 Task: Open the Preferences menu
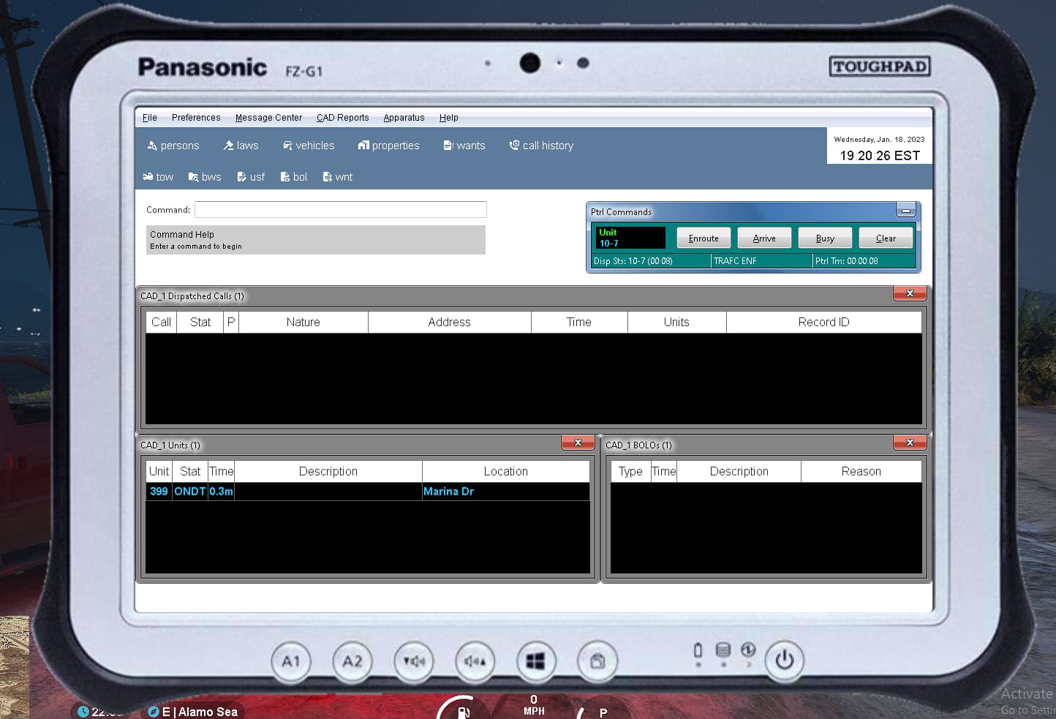coord(196,118)
